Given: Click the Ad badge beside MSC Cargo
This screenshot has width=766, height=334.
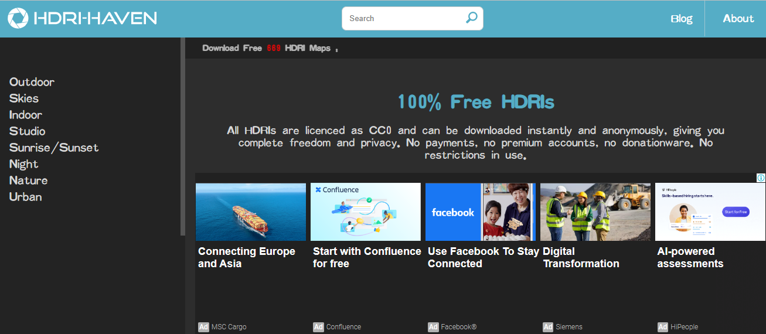Looking at the screenshot, I should click(x=203, y=327).
